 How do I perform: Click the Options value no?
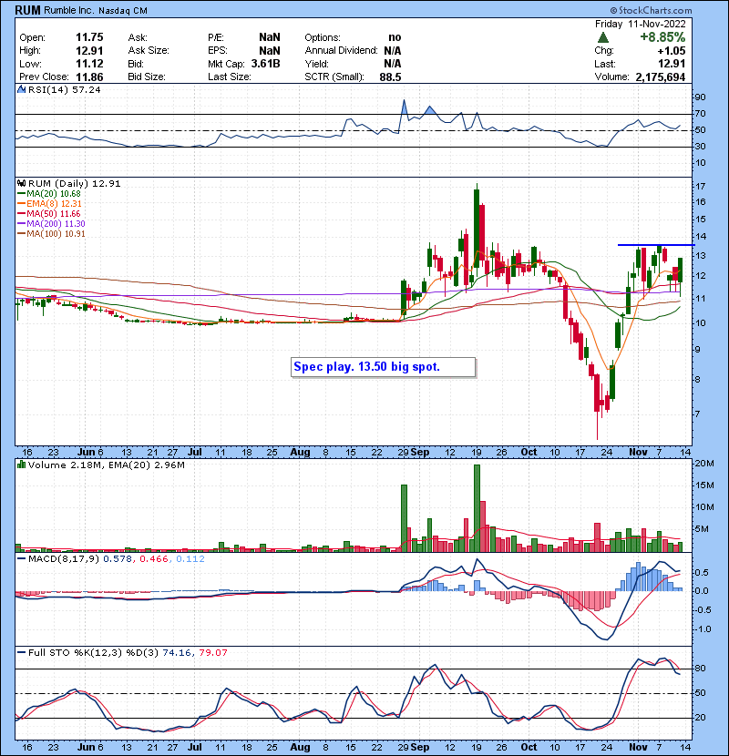395,37
